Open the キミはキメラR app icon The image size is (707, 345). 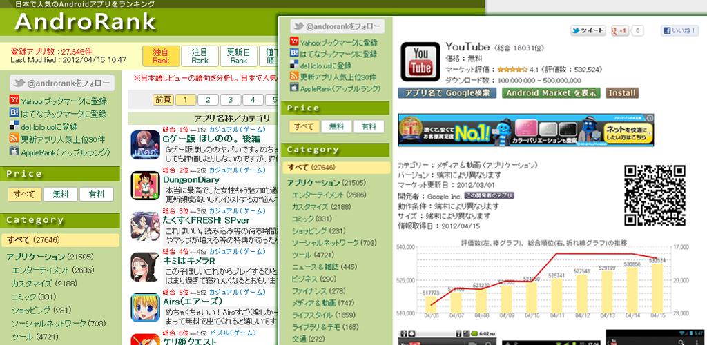click(x=145, y=267)
